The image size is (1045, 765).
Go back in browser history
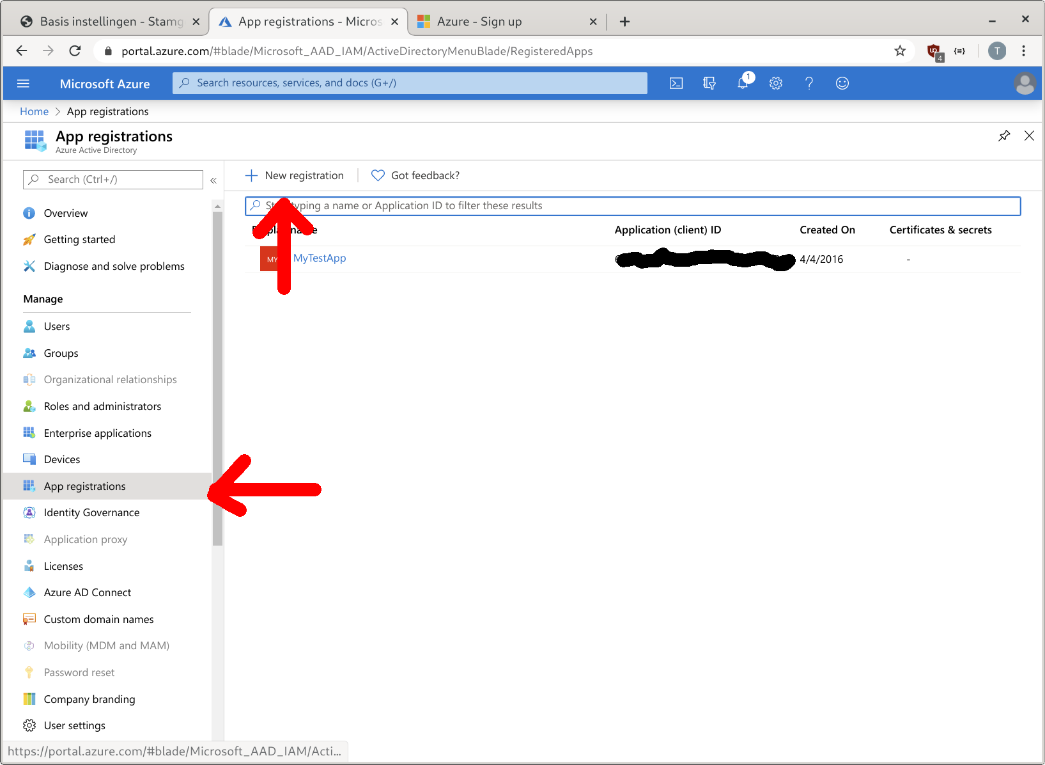(22, 51)
